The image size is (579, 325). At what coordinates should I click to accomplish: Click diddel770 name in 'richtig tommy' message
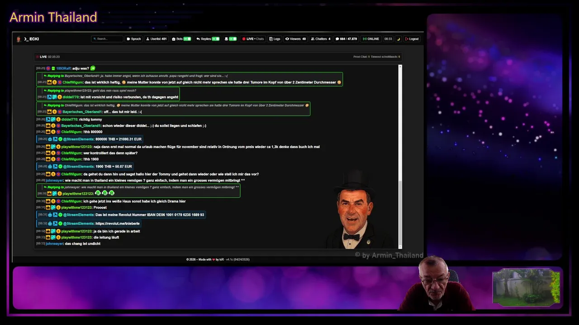pyautogui.click(x=69, y=119)
